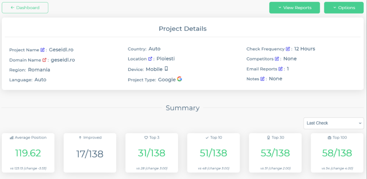Click the Google logo icon by Project Type
Image resolution: width=367 pixels, height=179 pixels.
(180, 79)
